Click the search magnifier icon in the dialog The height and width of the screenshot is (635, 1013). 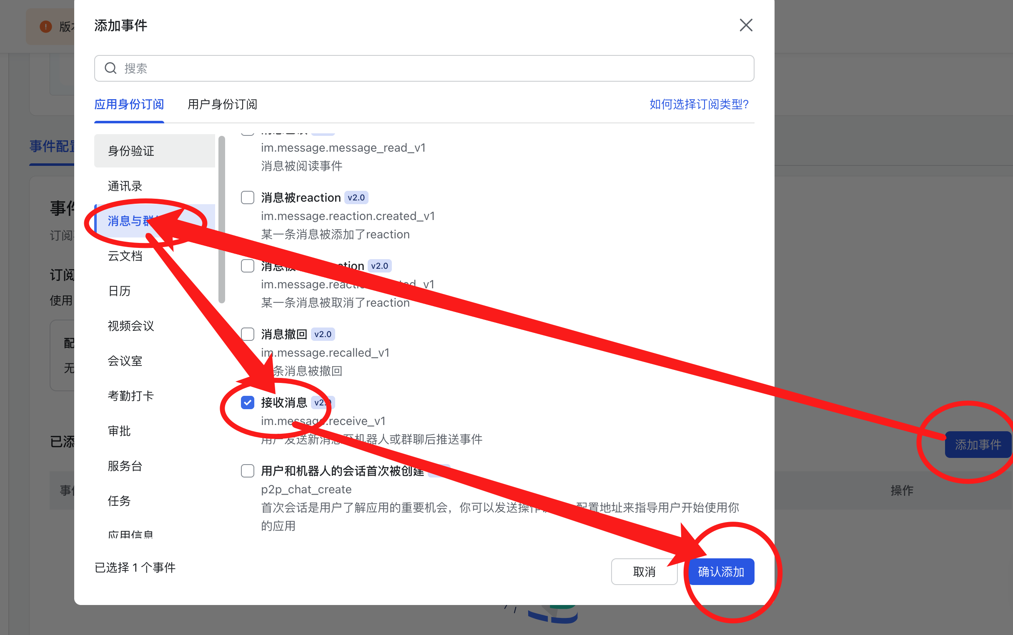(110, 67)
